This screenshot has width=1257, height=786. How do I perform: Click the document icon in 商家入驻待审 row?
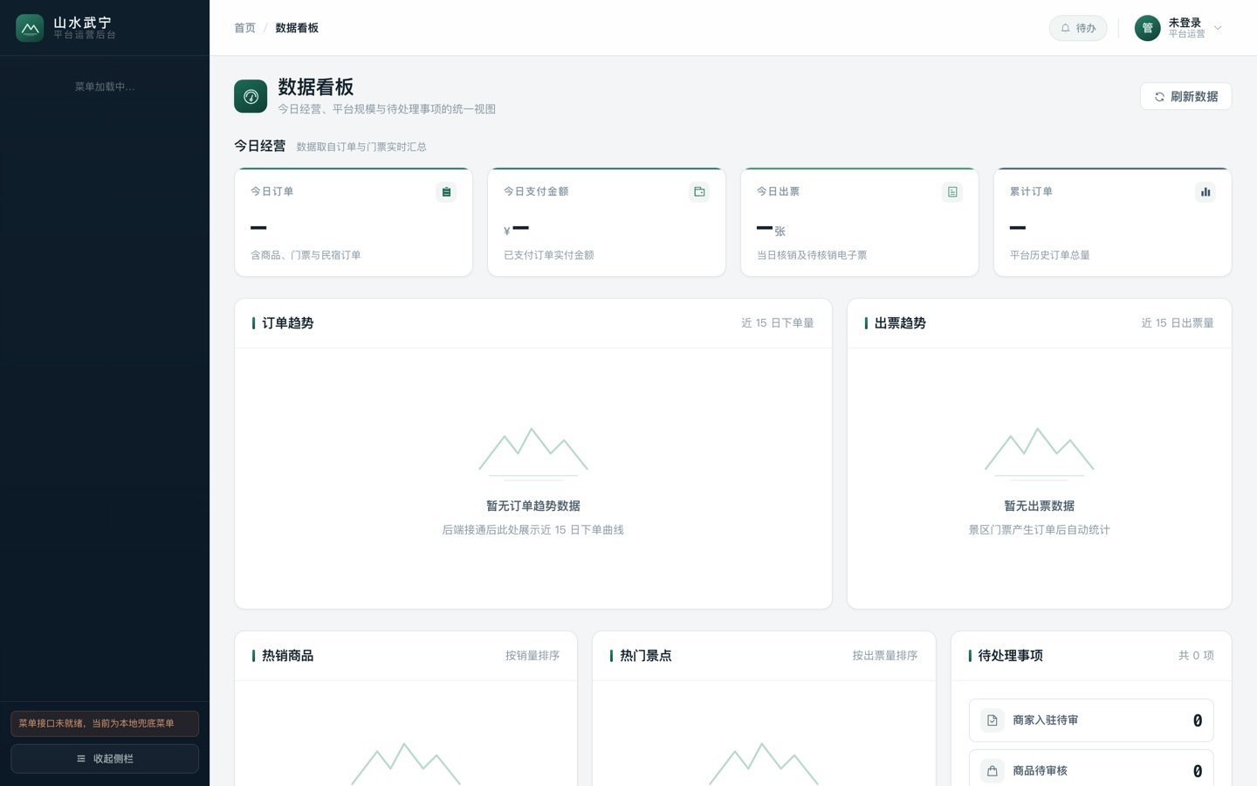[x=993, y=720]
